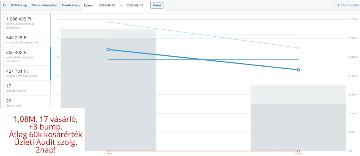Highlight the 1 086 436 Ft bruttó eladás legend

27,22
